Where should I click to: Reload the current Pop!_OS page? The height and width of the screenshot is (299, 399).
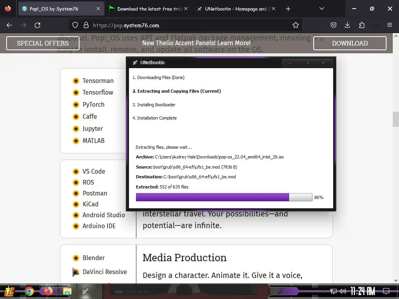pyautogui.click(x=37, y=25)
